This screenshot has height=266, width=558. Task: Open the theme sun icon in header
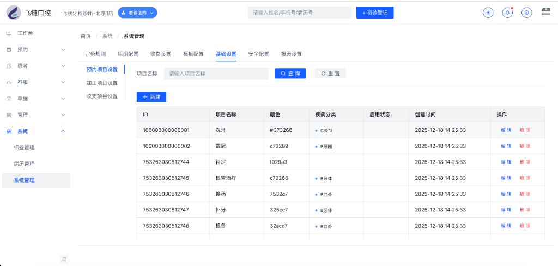coord(488,13)
